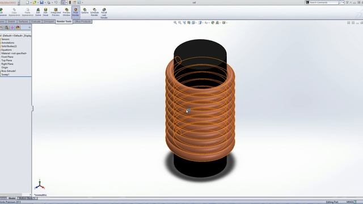Image resolution: width=363 pixels, height=204 pixels.
Task: Click the Final Render button
Action: tap(75, 12)
